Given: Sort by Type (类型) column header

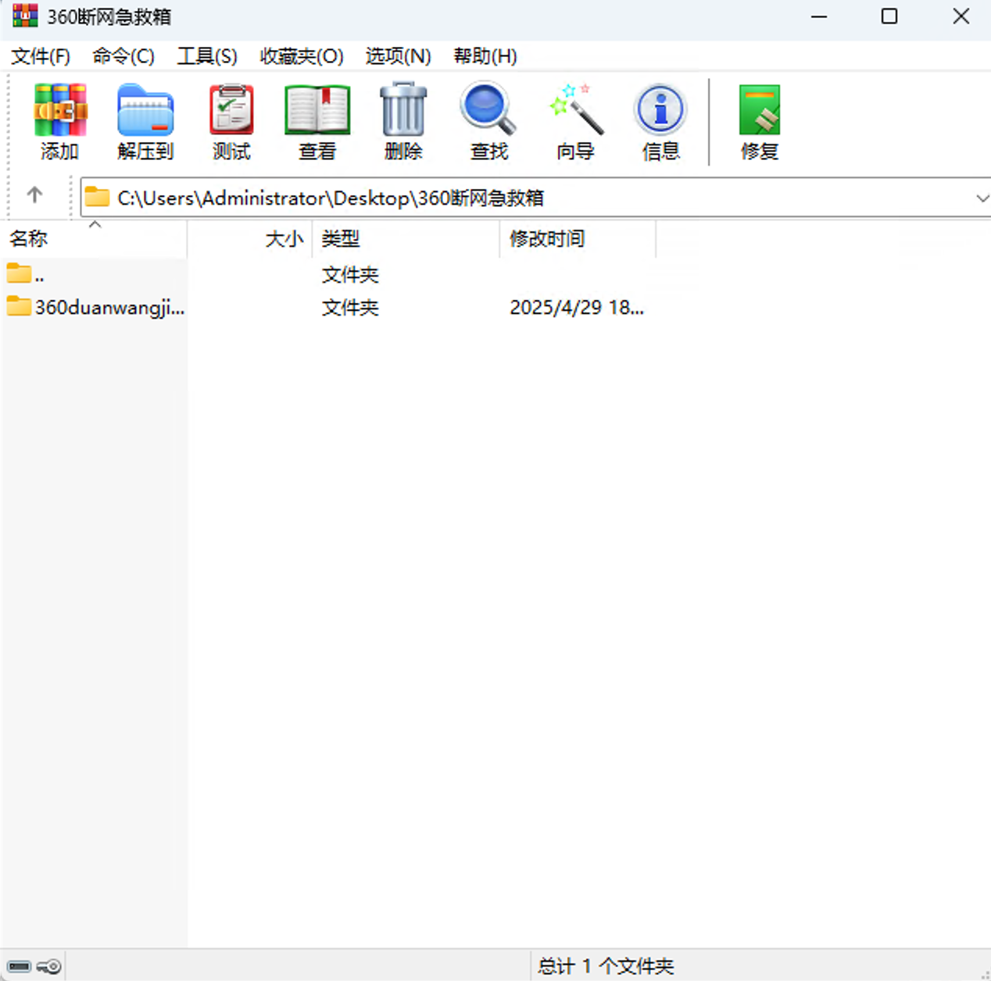Looking at the screenshot, I should (x=406, y=239).
